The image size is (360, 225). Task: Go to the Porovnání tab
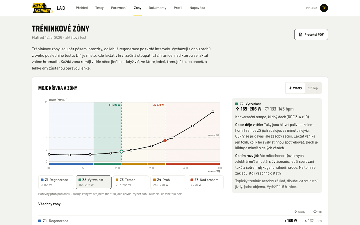pos(119,8)
